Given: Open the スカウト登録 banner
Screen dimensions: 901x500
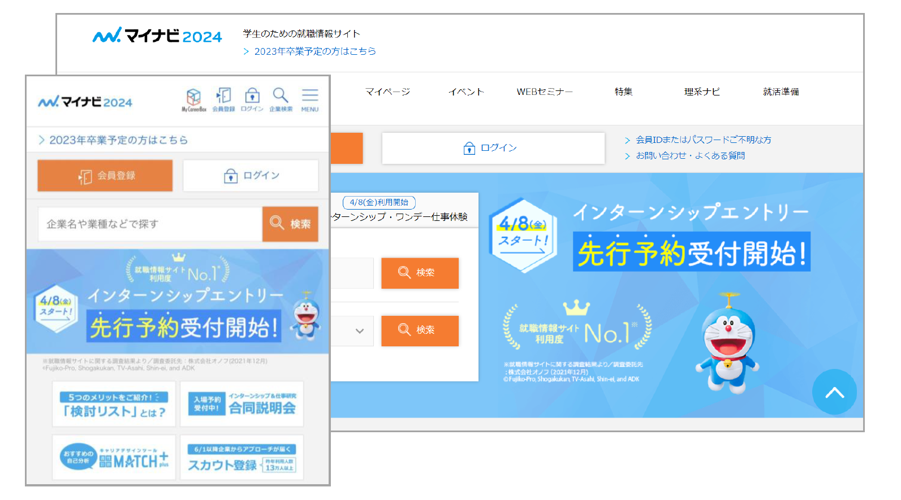Looking at the screenshot, I should click(x=242, y=457).
